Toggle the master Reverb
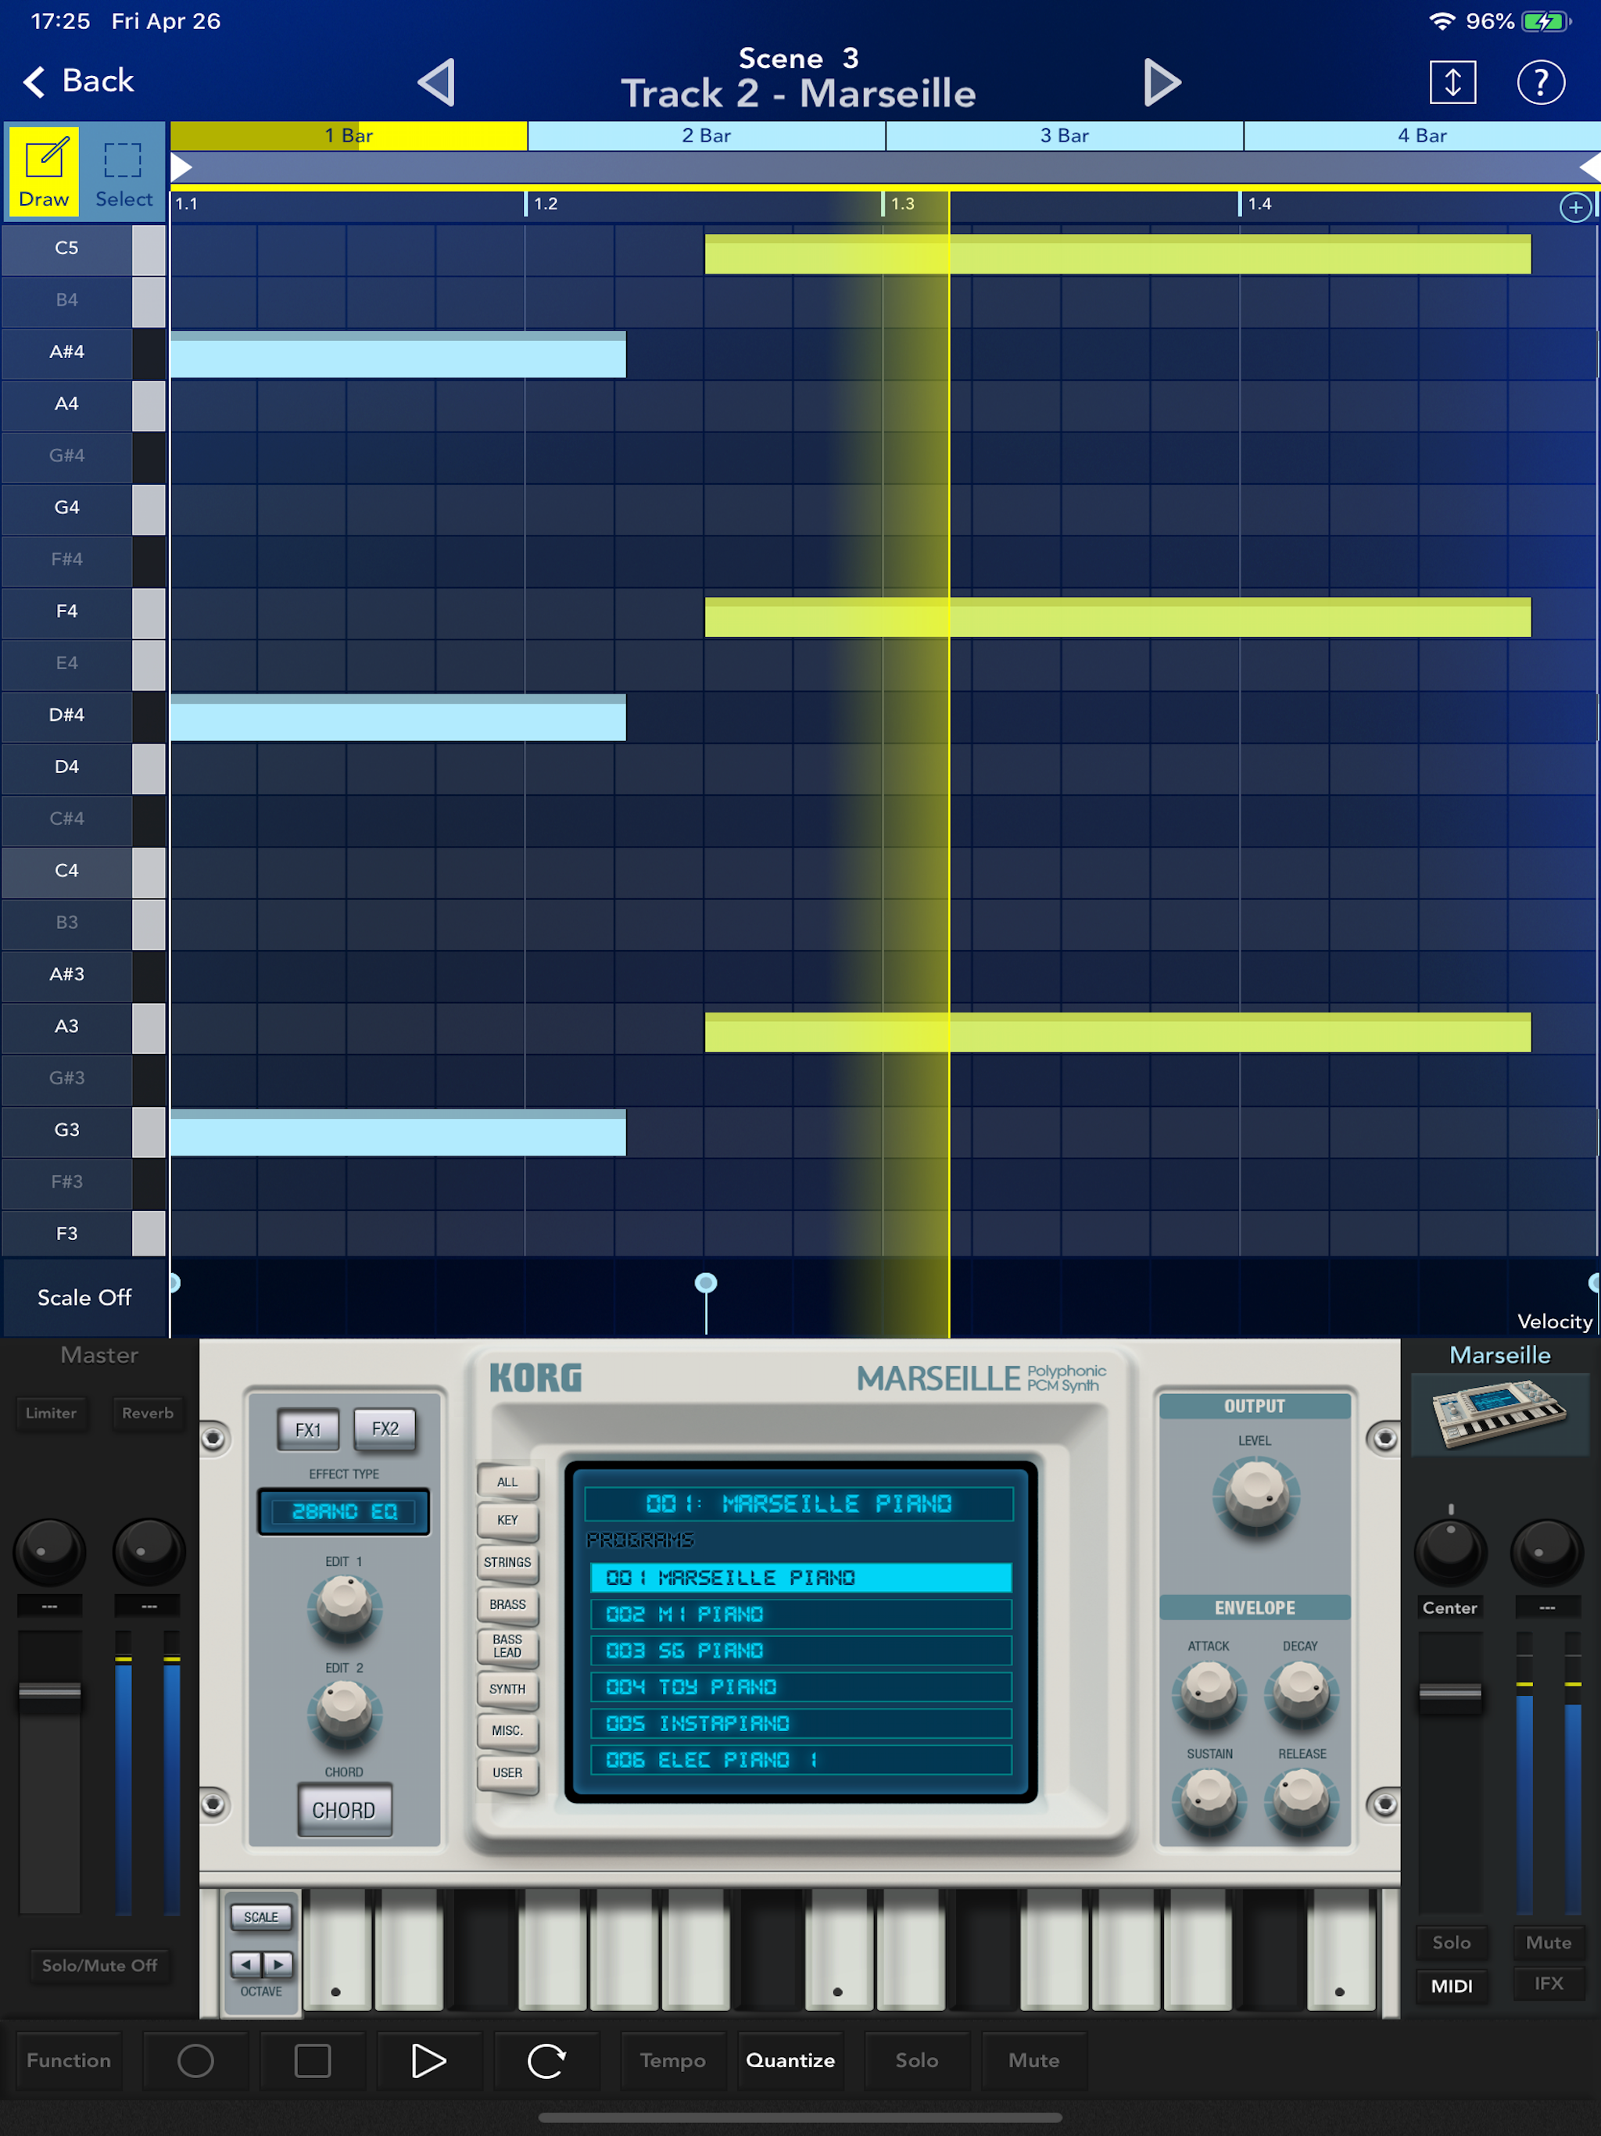The height and width of the screenshot is (2136, 1601). [x=148, y=1413]
